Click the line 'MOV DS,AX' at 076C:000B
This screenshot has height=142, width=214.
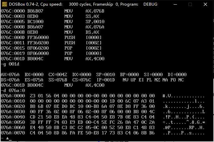pyautogui.click(x=50, y=32)
